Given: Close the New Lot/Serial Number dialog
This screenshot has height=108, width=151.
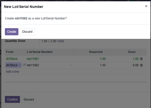Looking at the screenshot, I should pos(146,6).
